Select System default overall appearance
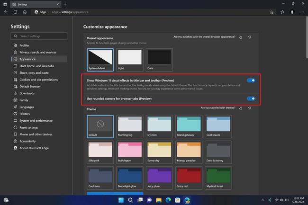This screenshot has height=205, width=308. 100,60
